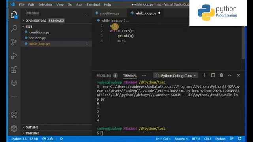Show more panel tabs ellipsis
This screenshot has height=142, width=253.
(144, 75)
